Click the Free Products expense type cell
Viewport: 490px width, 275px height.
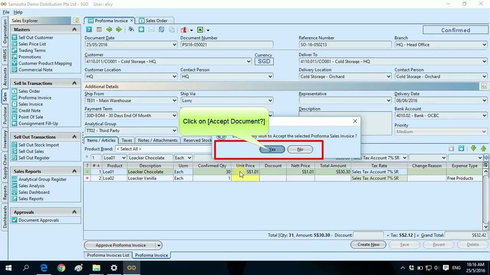[x=464, y=178]
